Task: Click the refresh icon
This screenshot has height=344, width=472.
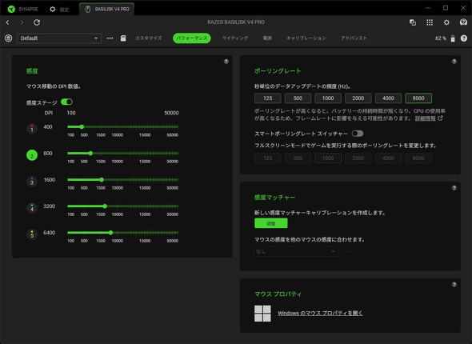Action: (37, 22)
